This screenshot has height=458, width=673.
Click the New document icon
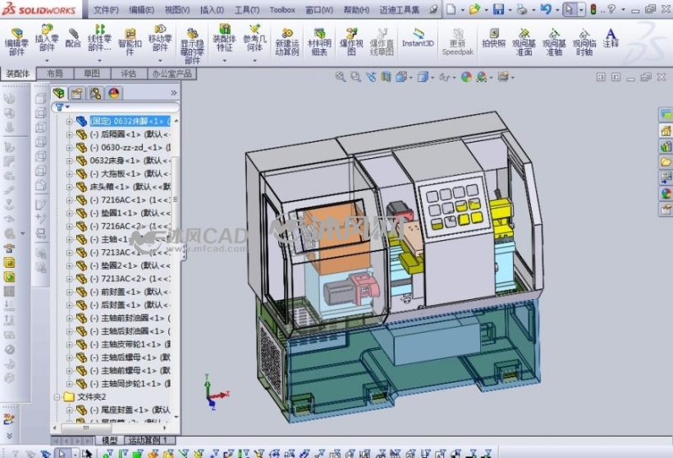point(451,9)
